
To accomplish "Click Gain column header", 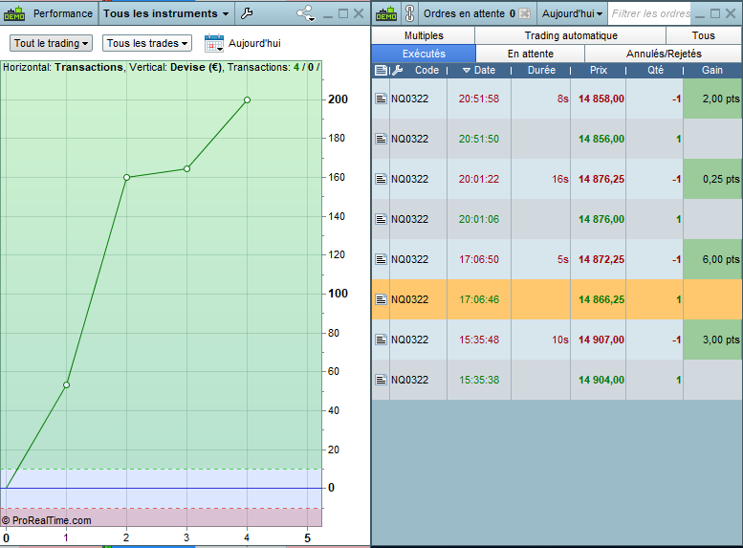I will [x=712, y=70].
